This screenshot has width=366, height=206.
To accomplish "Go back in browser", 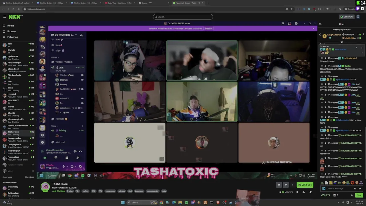I will tap(3, 9).
